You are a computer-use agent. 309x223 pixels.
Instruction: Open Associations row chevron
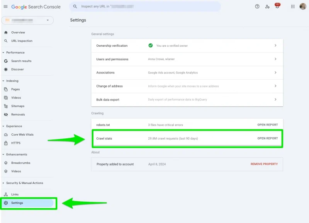(x=275, y=73)
